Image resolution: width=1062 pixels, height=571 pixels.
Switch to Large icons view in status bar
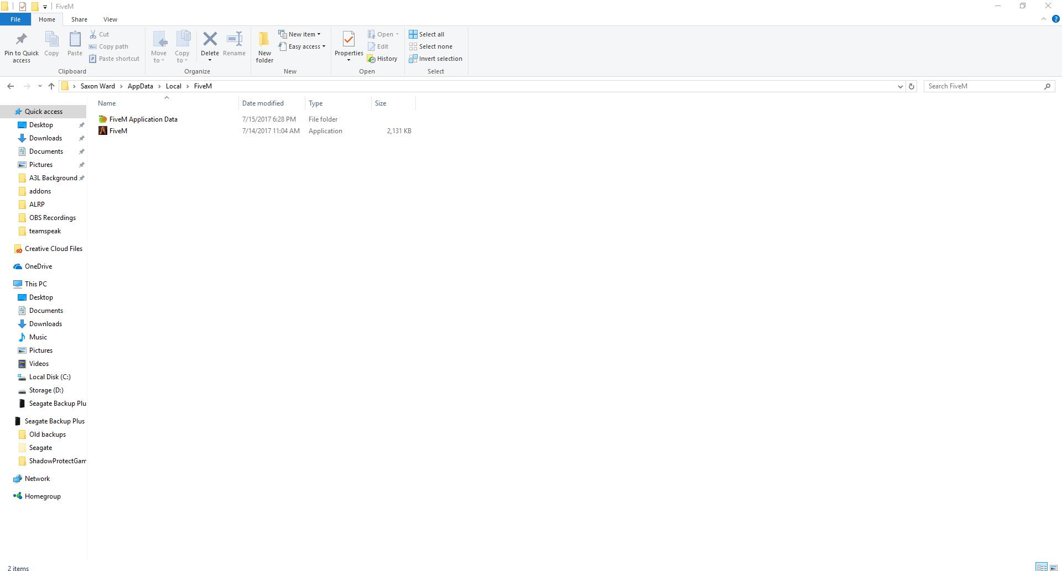tap(1054, 567)
